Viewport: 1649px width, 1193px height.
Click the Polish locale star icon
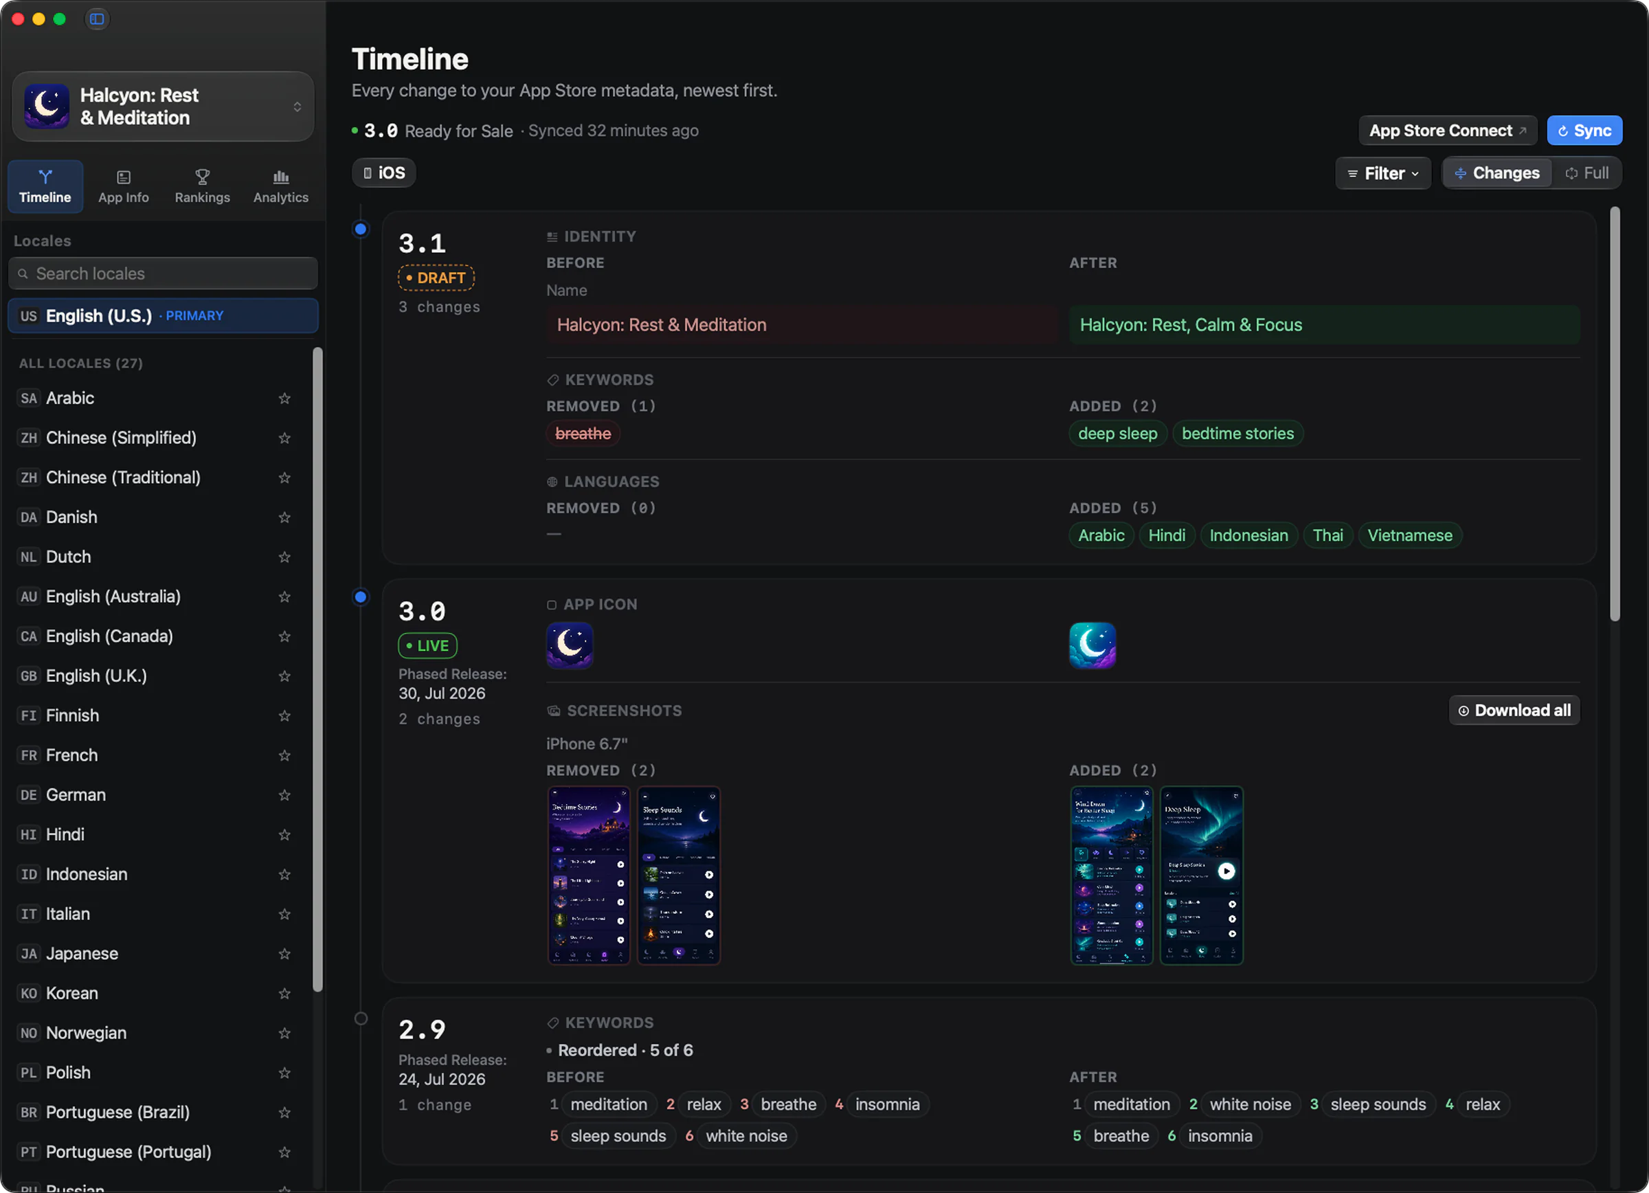[x=284, y=1073]
